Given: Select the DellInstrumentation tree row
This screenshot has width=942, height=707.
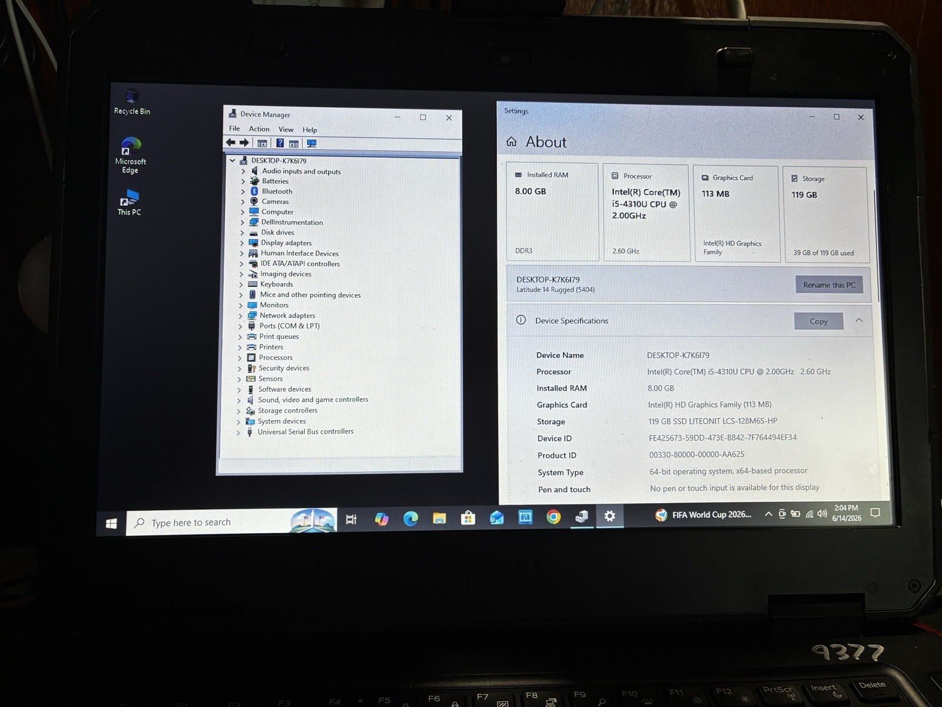Looking at the screenshot, I should (x=286, y=222).
